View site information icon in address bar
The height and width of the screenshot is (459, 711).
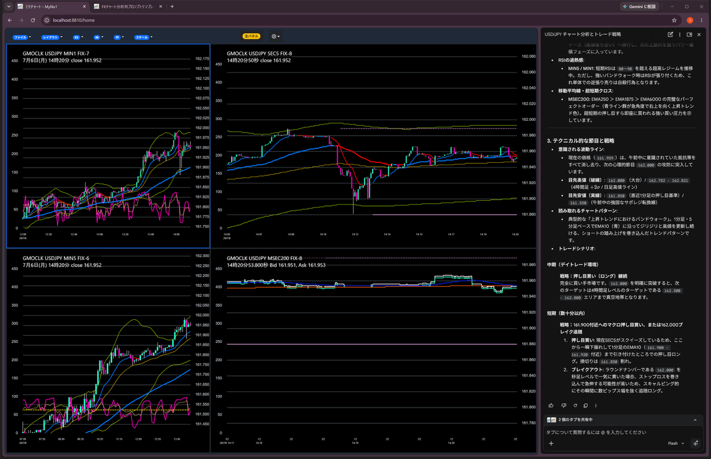(48, 20)
